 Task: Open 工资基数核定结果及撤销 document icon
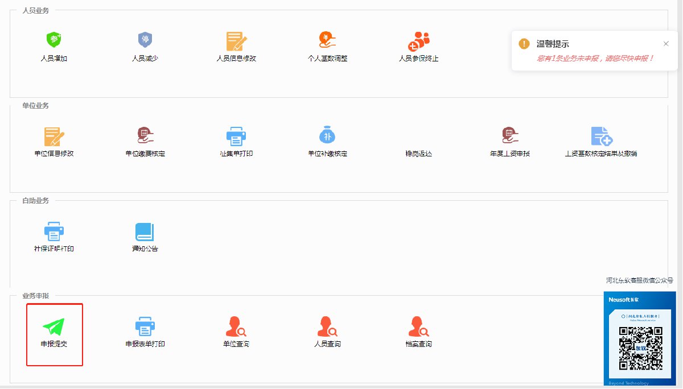tap(601, 136)
